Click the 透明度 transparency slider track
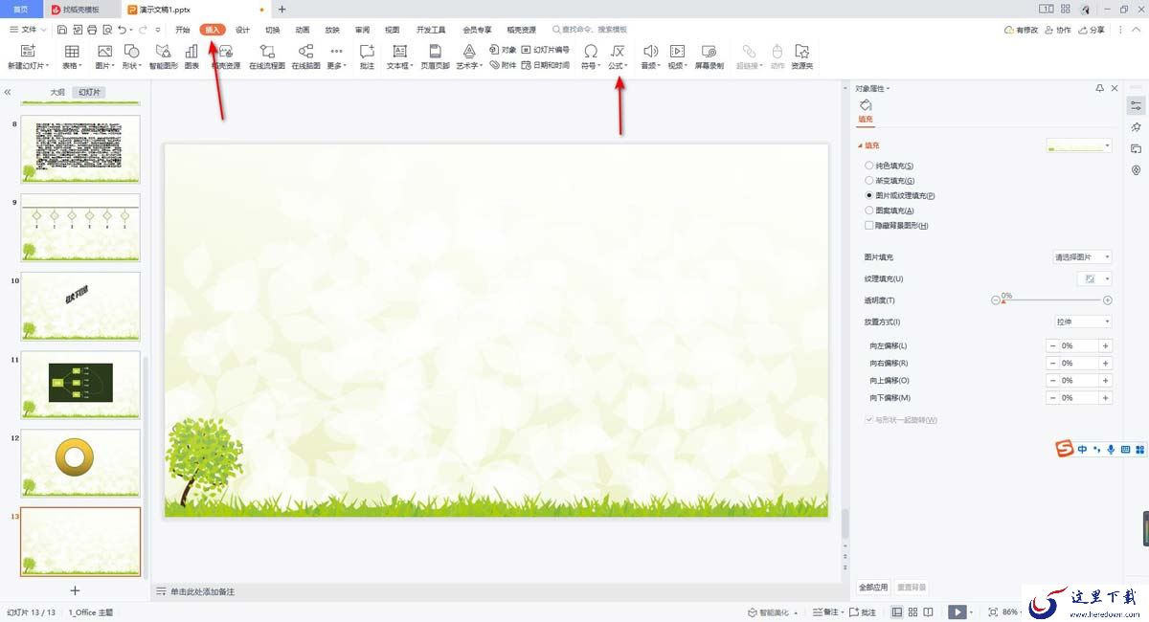The image size is (1149, 622). point(1051,300)
